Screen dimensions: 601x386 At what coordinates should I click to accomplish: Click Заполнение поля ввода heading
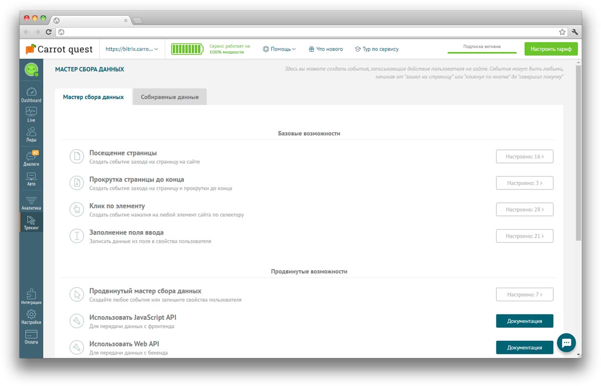click(126, 233)
